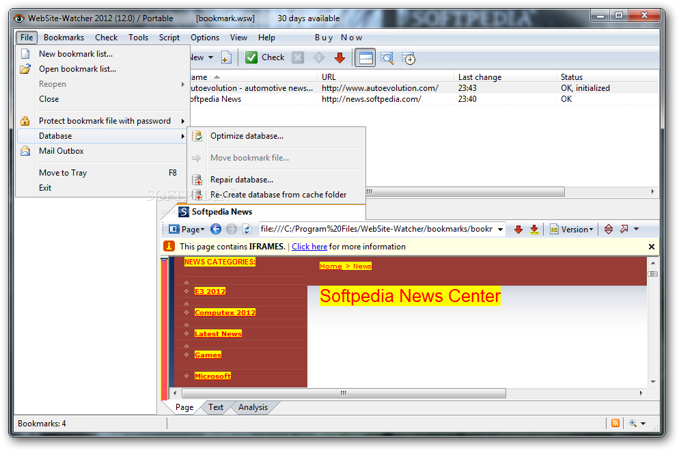The height and width of the screenshot is (451, 679).
Task: Open the Microsoft category link
Action: [212, 377]
